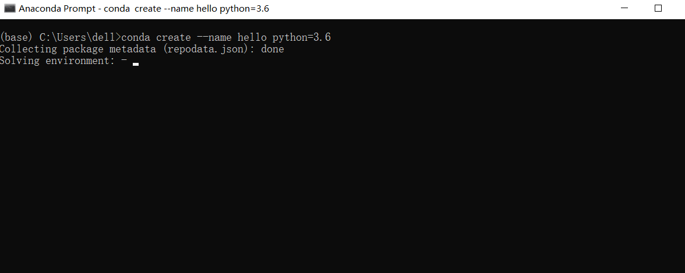Maximize the Anaconda Prompt window
Screen dimensions: 685x273
658,8
